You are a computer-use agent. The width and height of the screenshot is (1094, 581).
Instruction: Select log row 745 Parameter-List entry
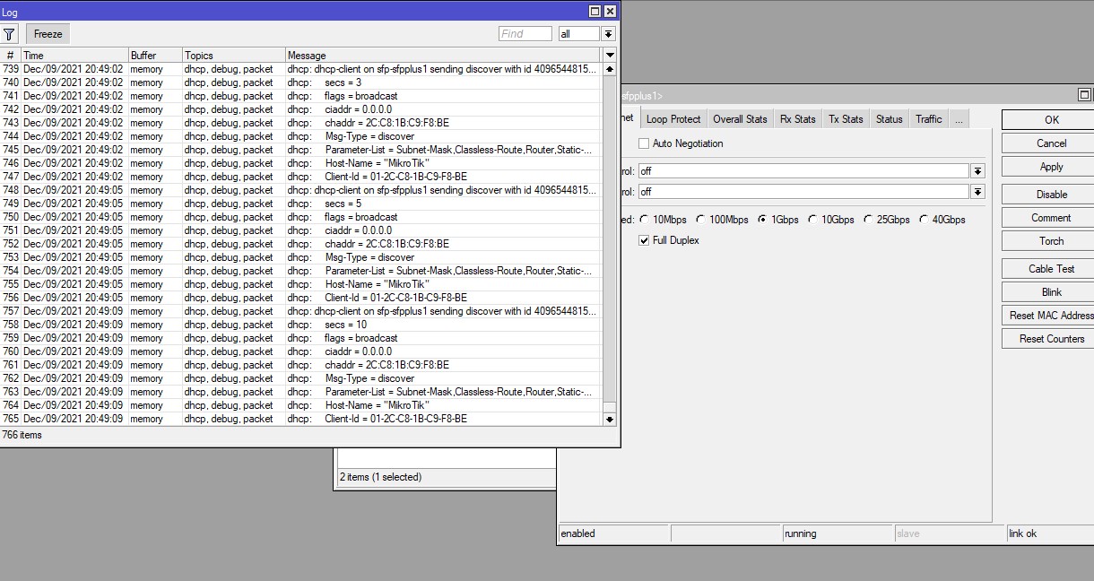tap(301, 150)
